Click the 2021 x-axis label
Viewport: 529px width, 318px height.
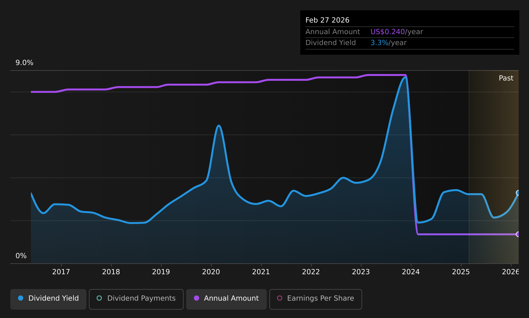(261, 272)
